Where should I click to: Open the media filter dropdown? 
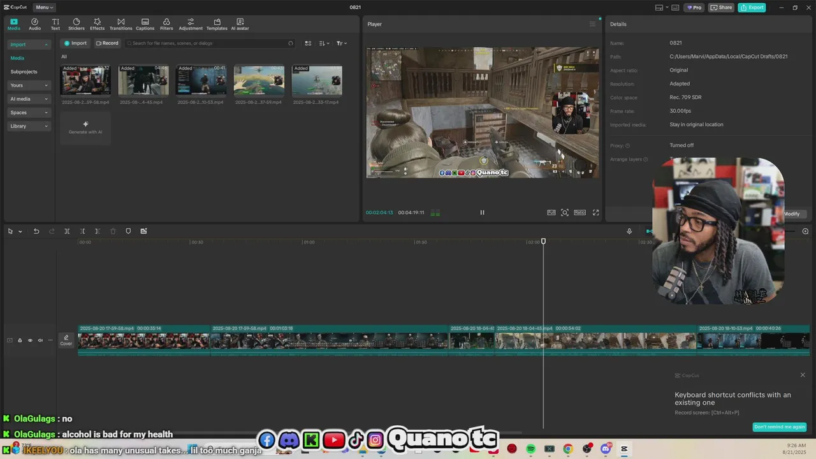[x=342, y=43]
